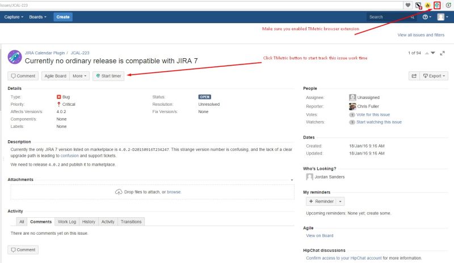Screen dimensions: 454x263
Task: Click the Created date value
Action: (367, 146)
